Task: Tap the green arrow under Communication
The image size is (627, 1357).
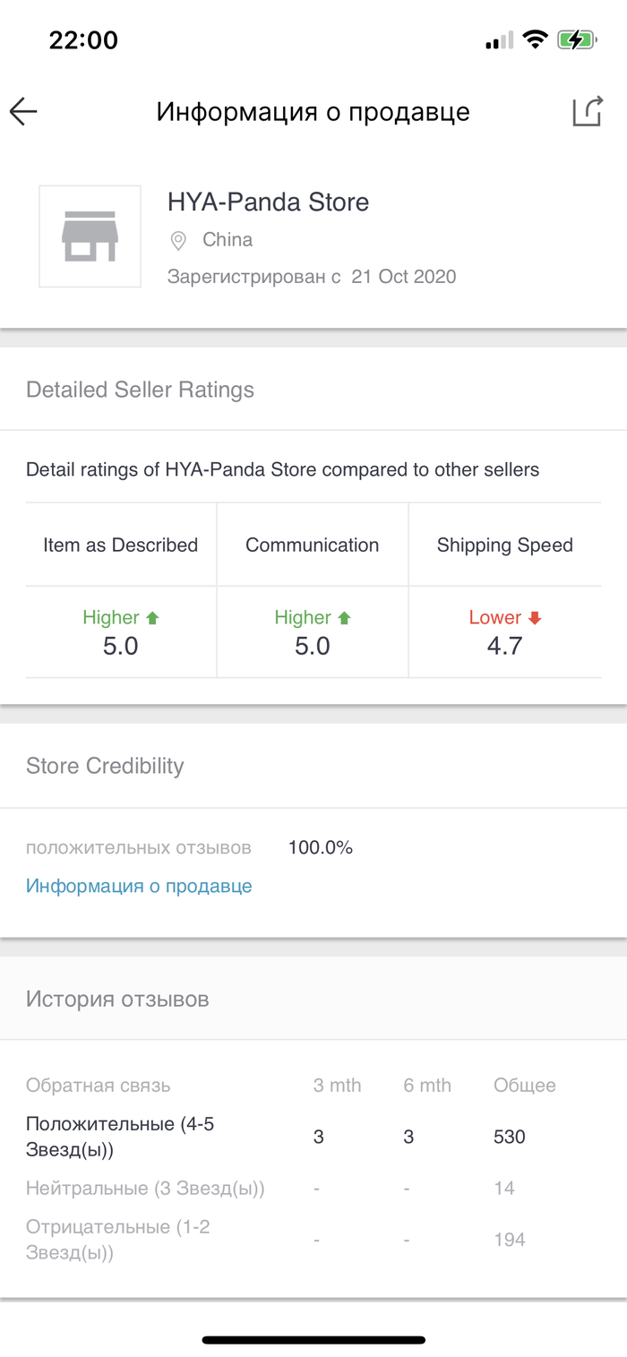Action: pyautogui.click(x=344, y=618)
